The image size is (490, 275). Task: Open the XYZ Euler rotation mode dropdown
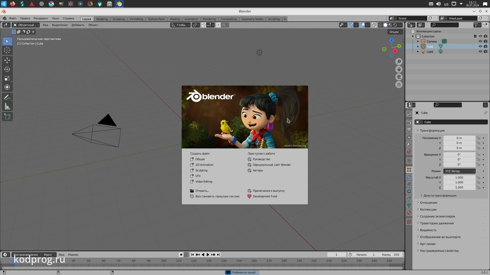click(459, 171)
